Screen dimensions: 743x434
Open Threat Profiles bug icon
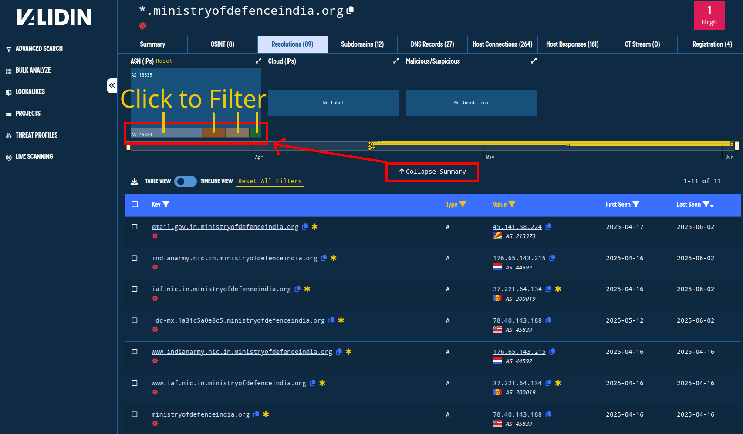[x=9, y=136]
